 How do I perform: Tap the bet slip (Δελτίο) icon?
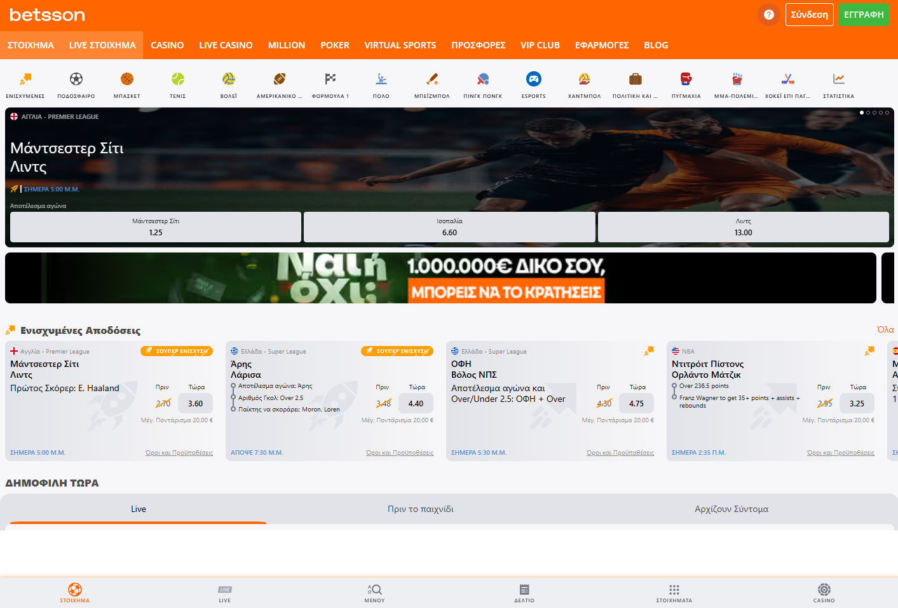click(x=524, y=592)
